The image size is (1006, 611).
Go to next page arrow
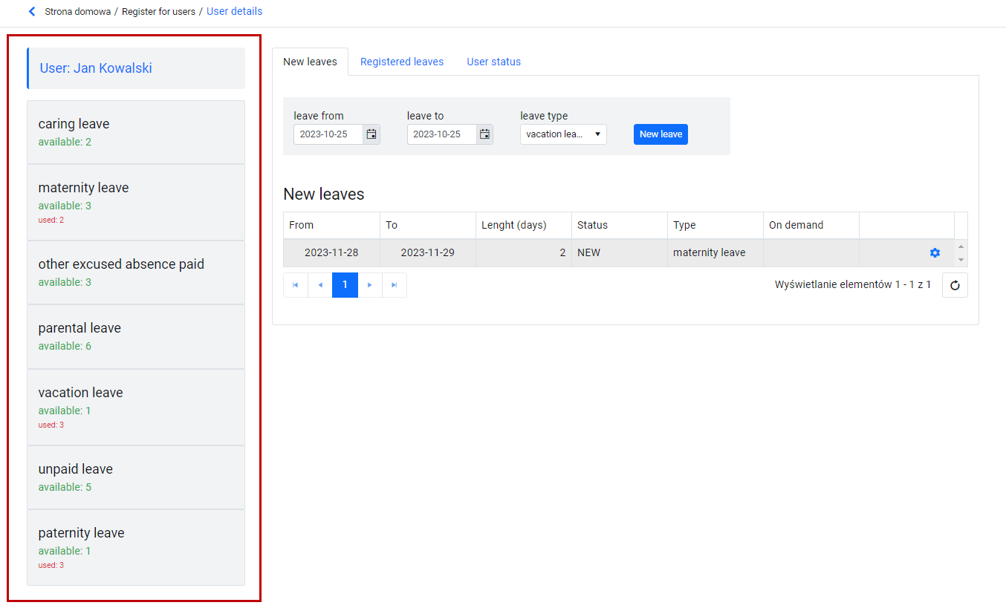(x=370, y=285)
